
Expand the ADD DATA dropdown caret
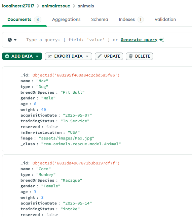pyautogui.click(x=37, y=56)
